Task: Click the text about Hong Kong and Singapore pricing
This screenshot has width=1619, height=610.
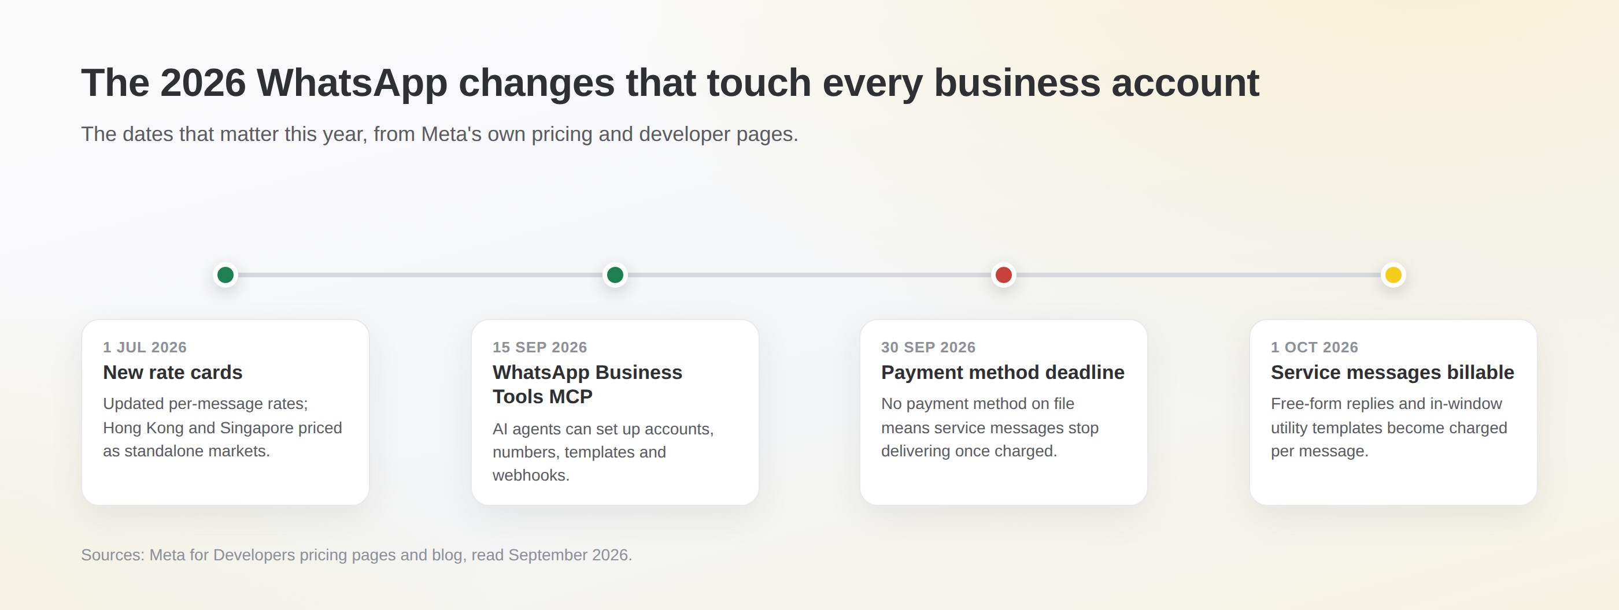Action: click(223, 427)
